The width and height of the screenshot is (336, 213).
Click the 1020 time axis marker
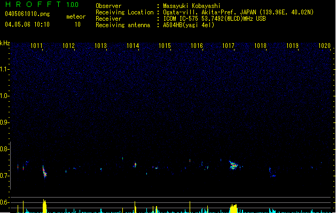click(x=324, y=46)
